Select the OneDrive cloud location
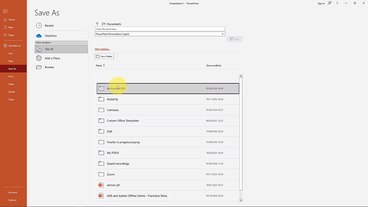This screenshot has height=207, width=368. pyautogui.click(x=51, y=36)
